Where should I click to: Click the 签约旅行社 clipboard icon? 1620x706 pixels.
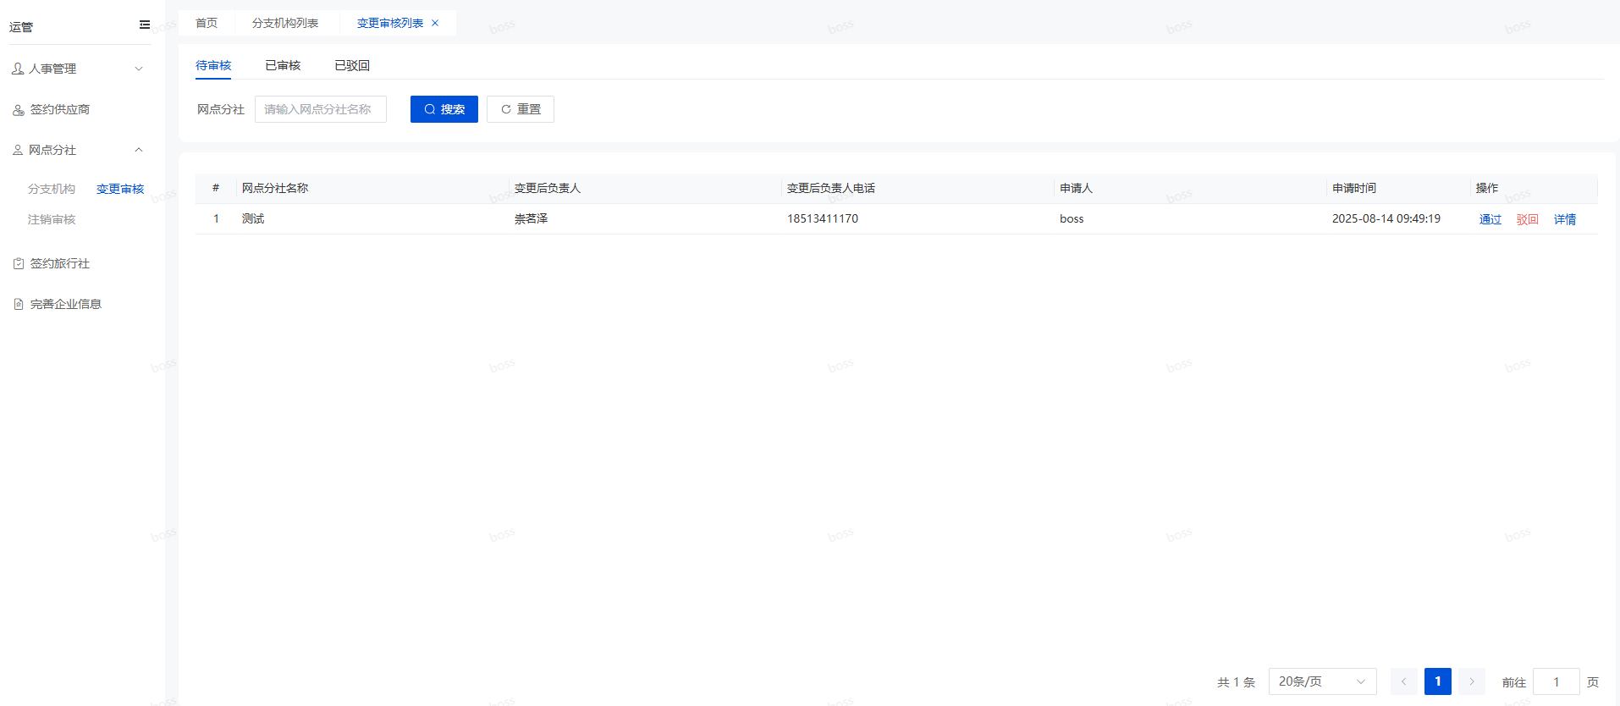point(18,263)
